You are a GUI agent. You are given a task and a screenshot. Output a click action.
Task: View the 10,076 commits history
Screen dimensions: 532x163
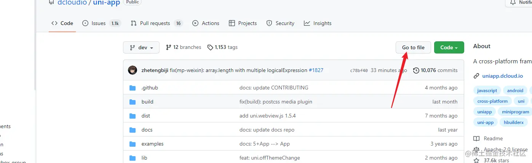click(439, 70)
